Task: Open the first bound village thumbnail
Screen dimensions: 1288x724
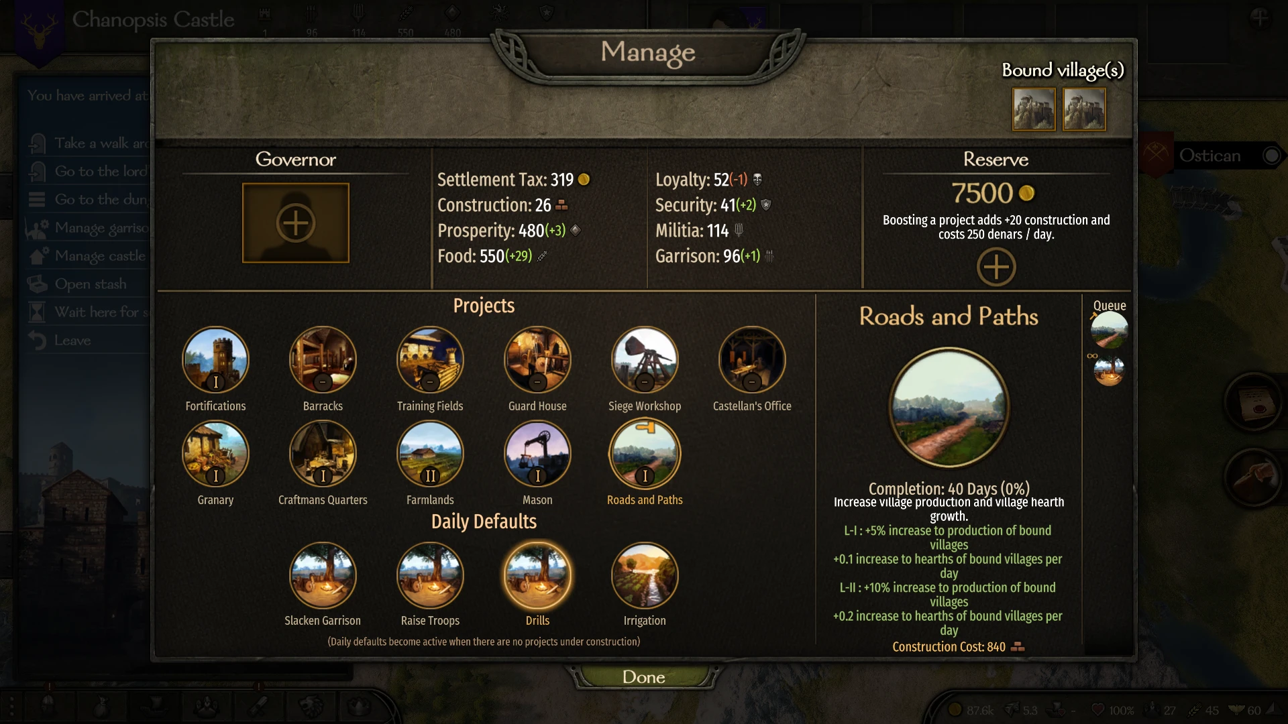Action: coord(1034,109)
